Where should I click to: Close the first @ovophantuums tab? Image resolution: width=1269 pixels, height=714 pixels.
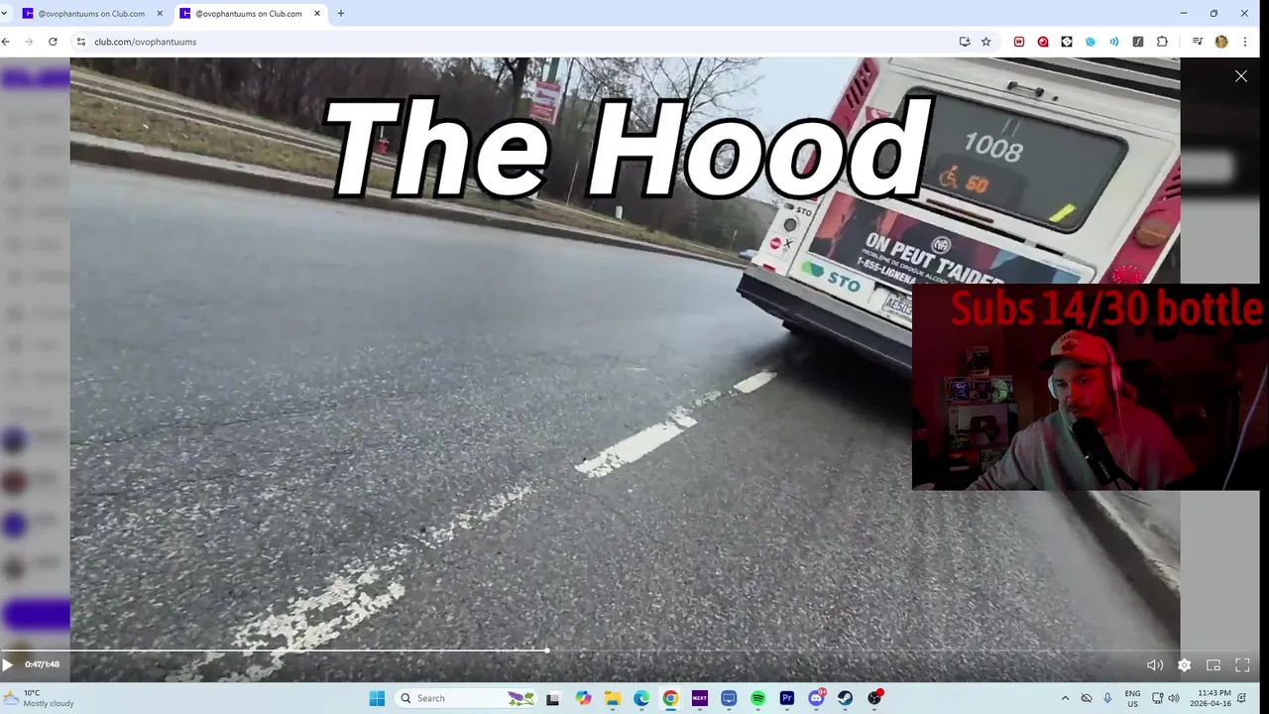(x=160, y=14)
